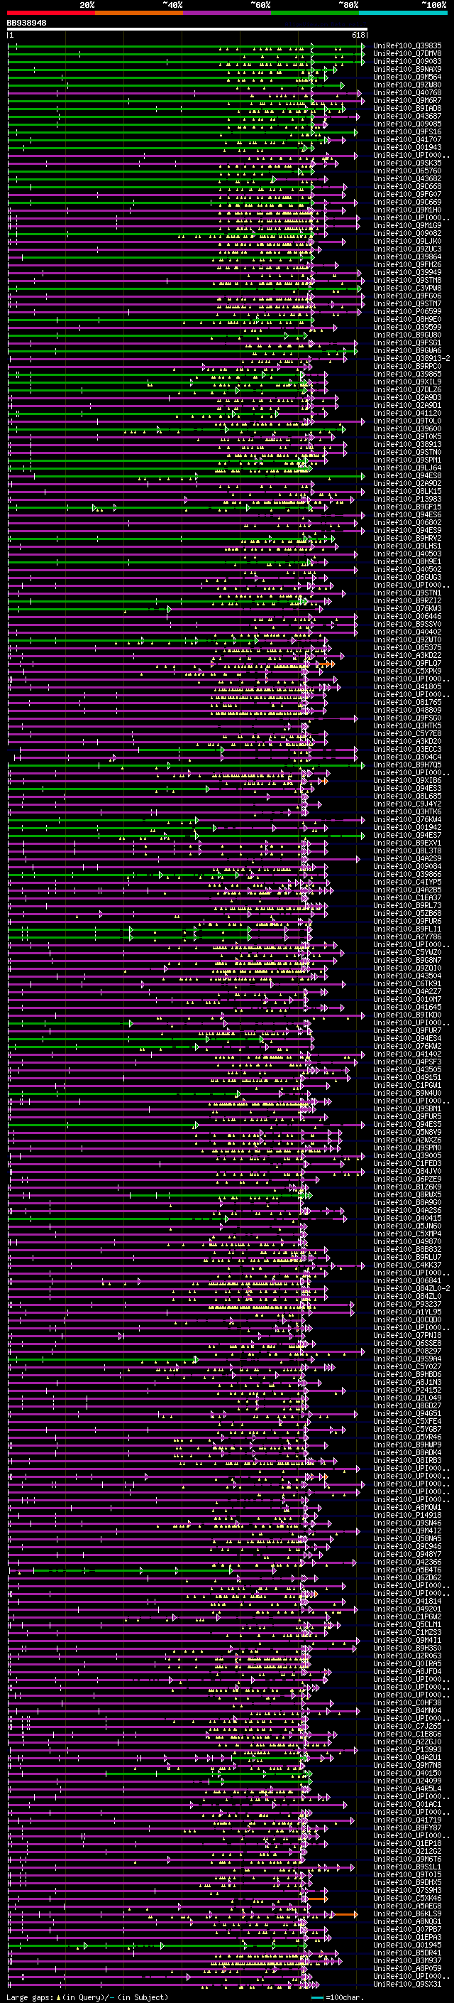Select subject name UniRef100_Q9T0K5

pos(407,436)
